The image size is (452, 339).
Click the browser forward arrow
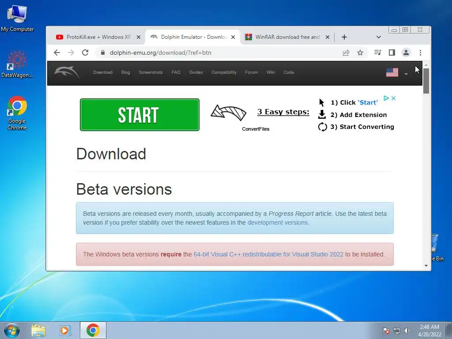point(71,53)
